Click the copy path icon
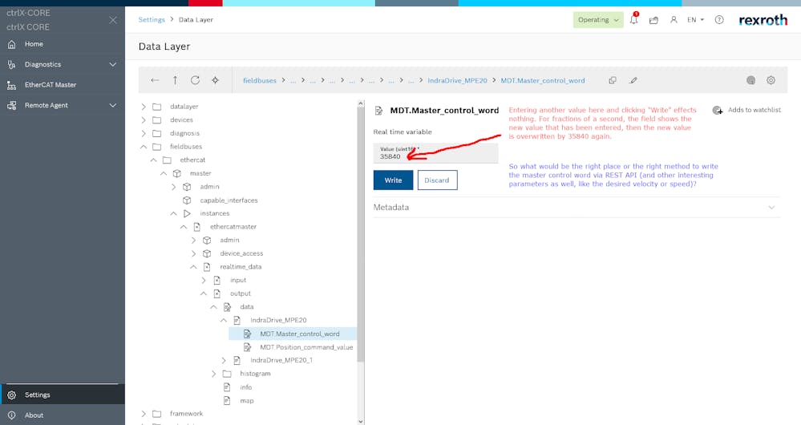Image resolution: width=801 pixels, height=425 pixels. (x=613, y=80)
